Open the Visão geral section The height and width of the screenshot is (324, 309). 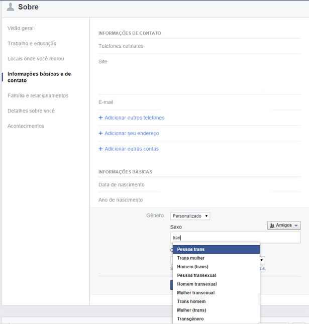coord(21,28)
